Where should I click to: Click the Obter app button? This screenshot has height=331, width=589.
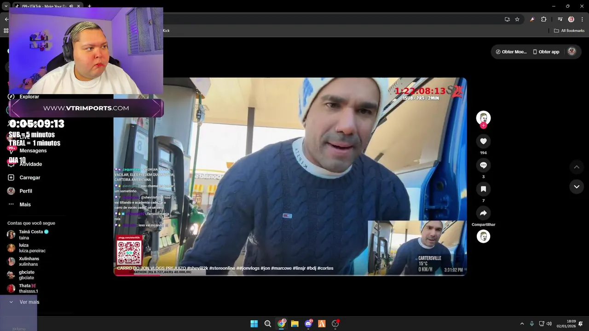(x=546, y=51)
